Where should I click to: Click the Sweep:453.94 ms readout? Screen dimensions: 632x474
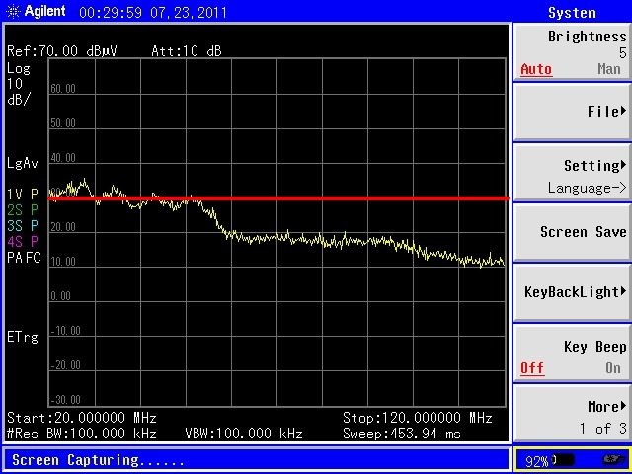402,434
